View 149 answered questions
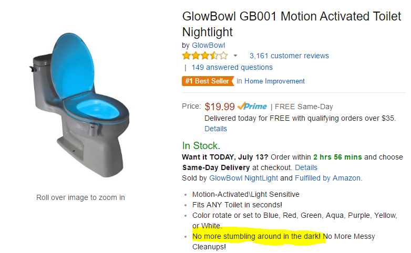Screen dimensions: 411x253 point(232,67)
